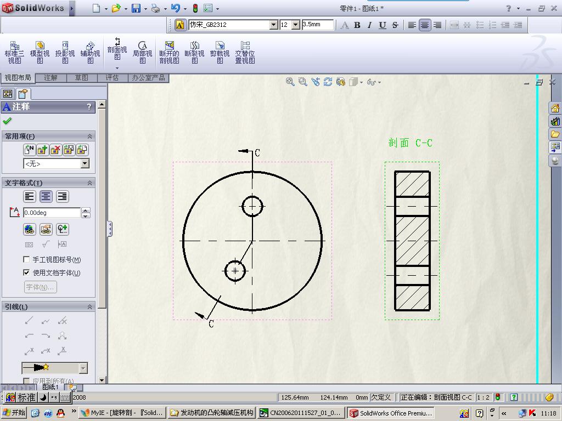The height and width of the screenshot is (421, 562).
Task: Click the Alternate Position View (交替位置视图) tool
Action: (x=245, y=52)
